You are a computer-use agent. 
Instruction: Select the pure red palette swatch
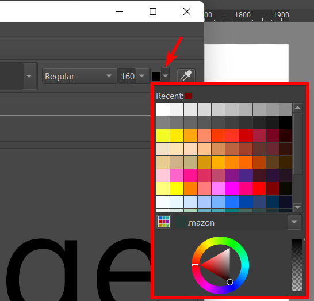259,189
